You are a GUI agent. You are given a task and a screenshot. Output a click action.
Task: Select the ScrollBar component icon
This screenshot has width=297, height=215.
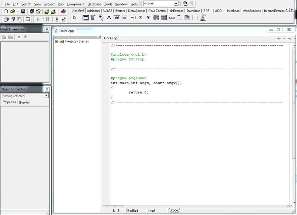coord(172,17)
